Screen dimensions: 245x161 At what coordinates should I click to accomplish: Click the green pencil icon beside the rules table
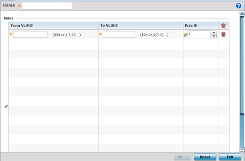(6, 107)
